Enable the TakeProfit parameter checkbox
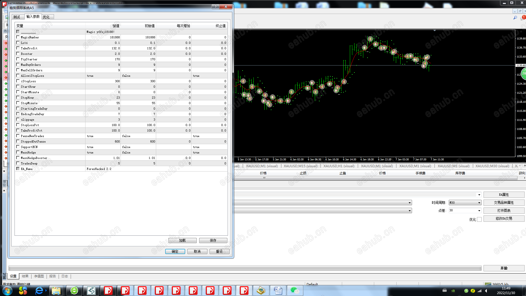 coord(18,48)
